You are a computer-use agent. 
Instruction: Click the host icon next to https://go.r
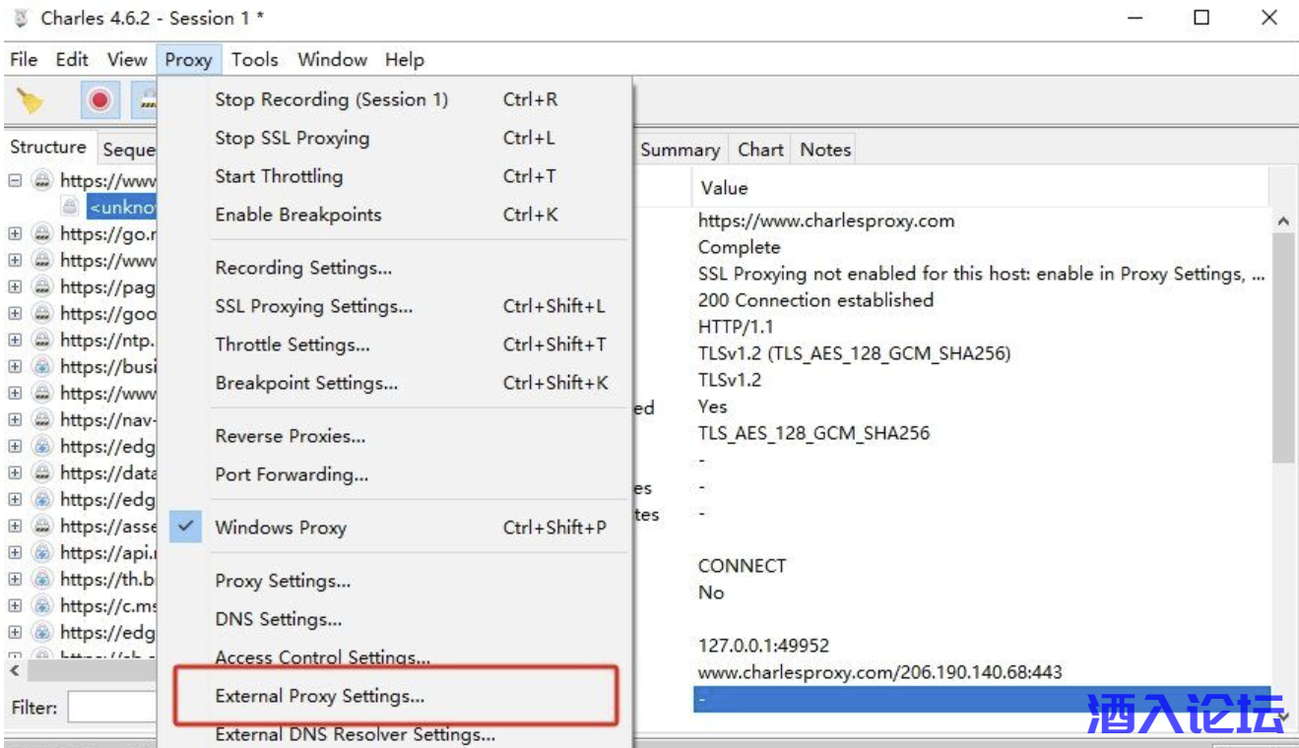(x=41, y=234)
